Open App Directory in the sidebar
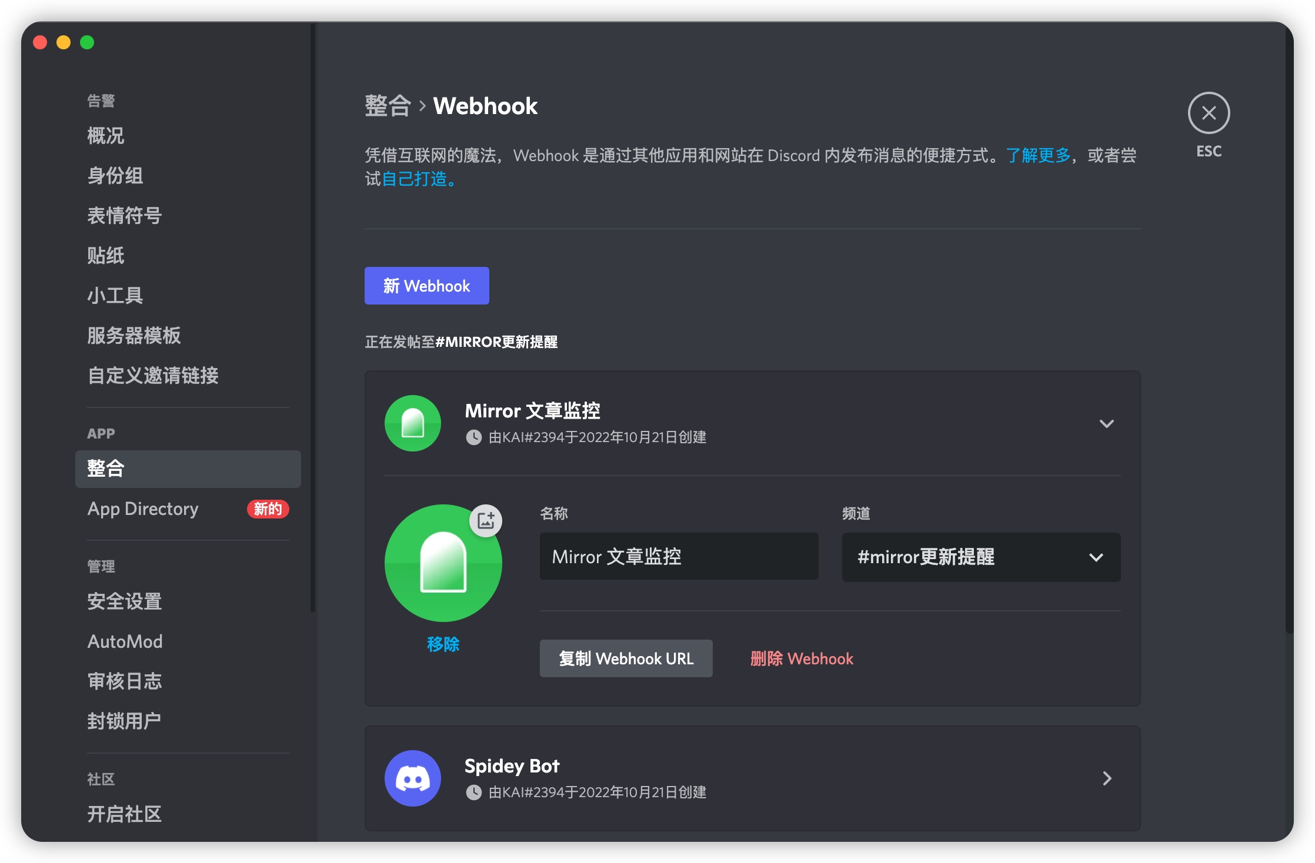This screenshot has width=1315, height=863. pyautogui.click(x=143, y=509)
